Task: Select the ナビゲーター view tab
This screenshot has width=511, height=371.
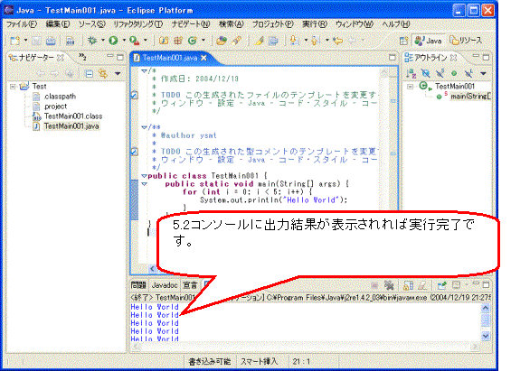Action: [x=36, y=58]
